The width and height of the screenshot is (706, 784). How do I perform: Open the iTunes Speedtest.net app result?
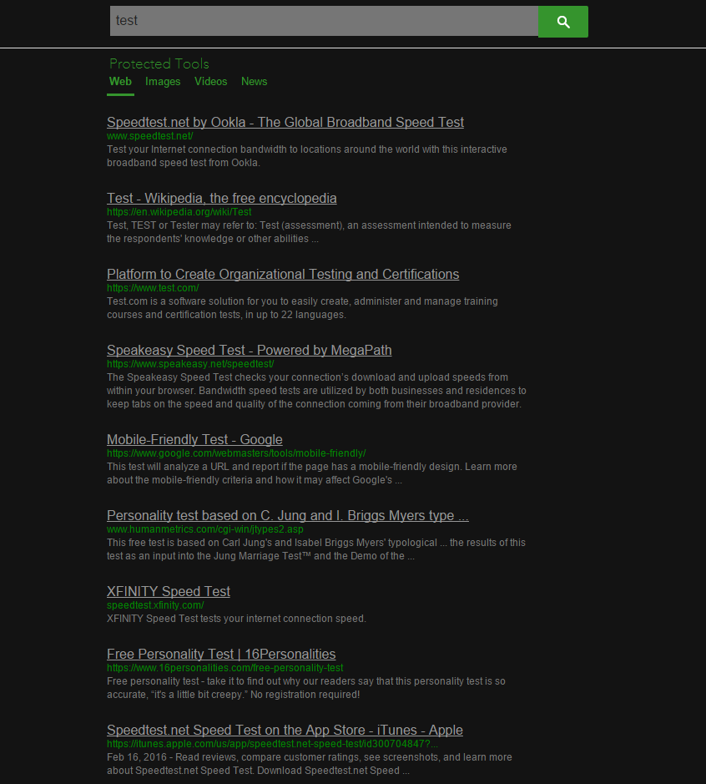pos(285,730)
